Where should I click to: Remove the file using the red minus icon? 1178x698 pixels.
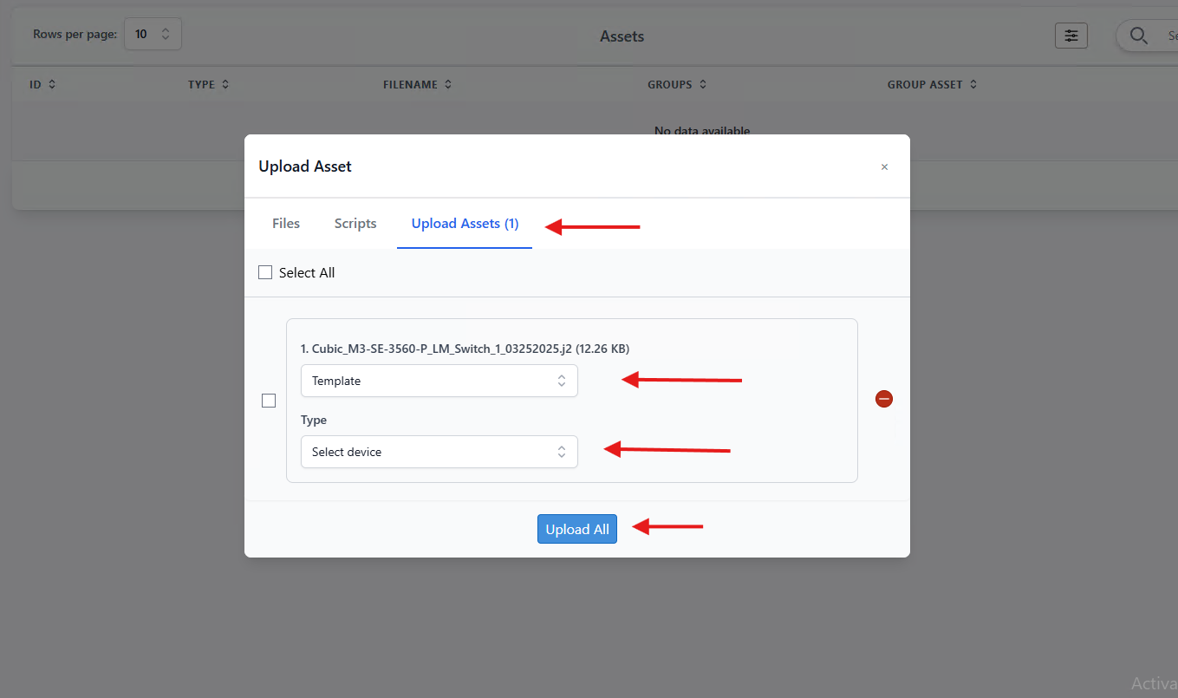tap(884, 399)
